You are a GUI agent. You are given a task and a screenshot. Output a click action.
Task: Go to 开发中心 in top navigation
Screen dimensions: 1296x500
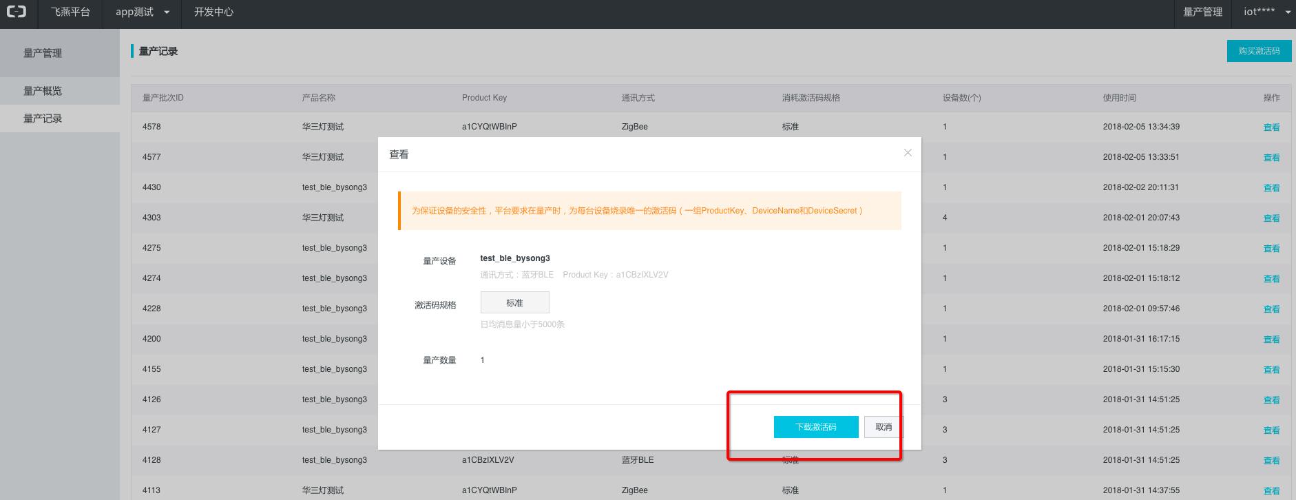click(x=213, y=12)
